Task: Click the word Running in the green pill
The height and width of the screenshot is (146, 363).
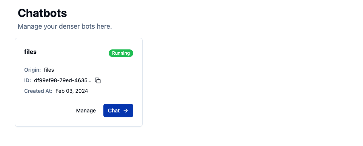Action: [x=121, y=53]
